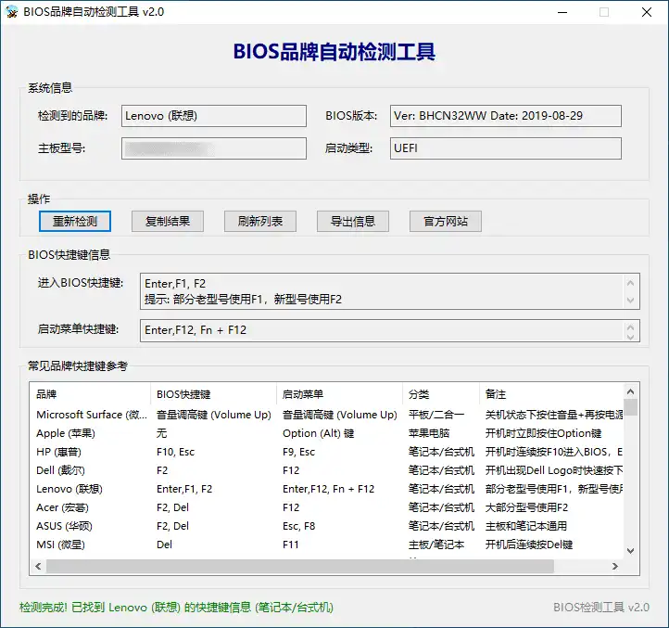The width and height of the screenshot is (669, 628).
Task: Click the 重新检测 button
Action: tap(75, 222)
